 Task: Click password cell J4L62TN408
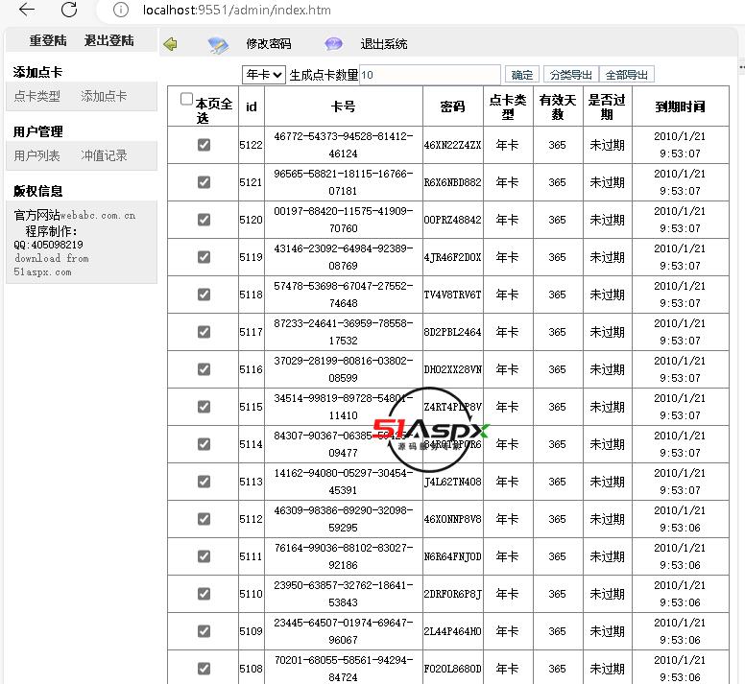[452, 482]
